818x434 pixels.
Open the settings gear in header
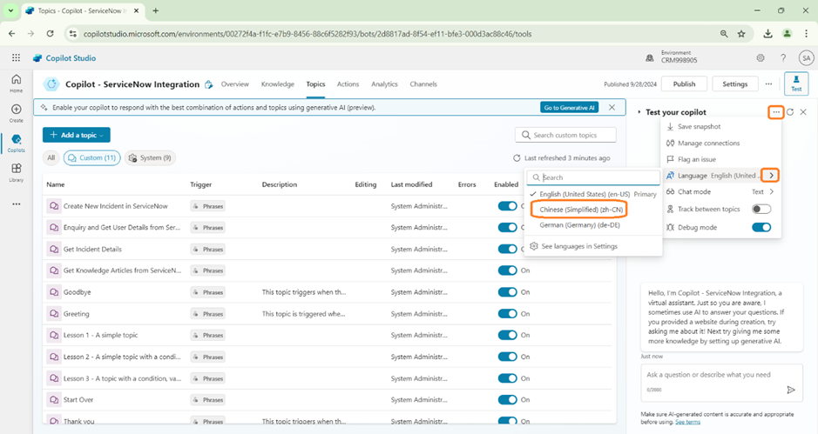761,57
